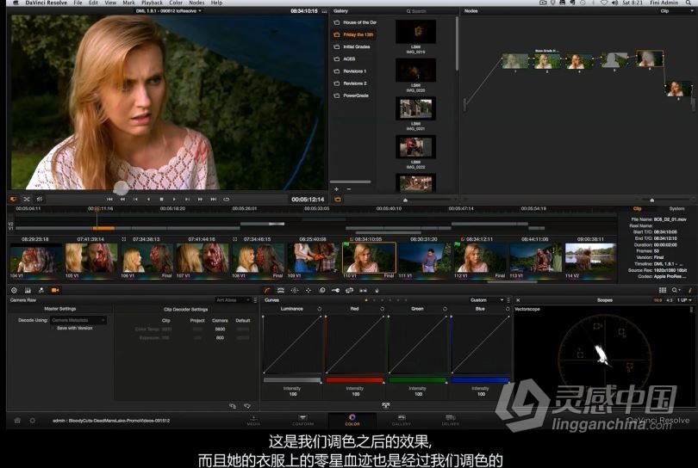This screenshot has width=698, height=468.
Task: Open the Curves palette options menu
Action: [508, 300]
